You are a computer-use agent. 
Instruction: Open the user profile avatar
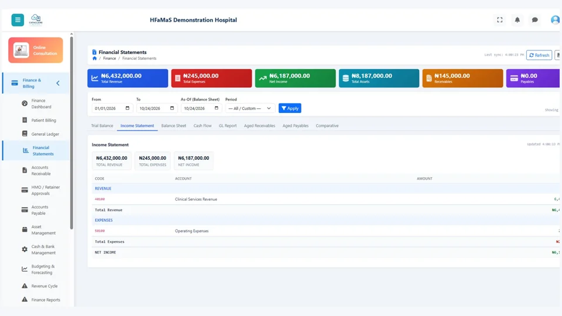tap(555, 20)
